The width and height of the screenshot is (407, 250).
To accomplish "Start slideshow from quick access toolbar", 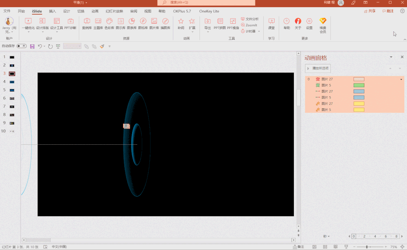I will coord(58,46).
